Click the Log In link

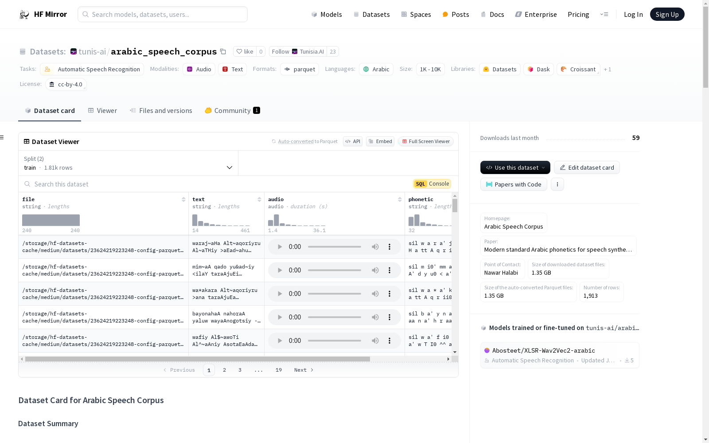tap(633, 14)
